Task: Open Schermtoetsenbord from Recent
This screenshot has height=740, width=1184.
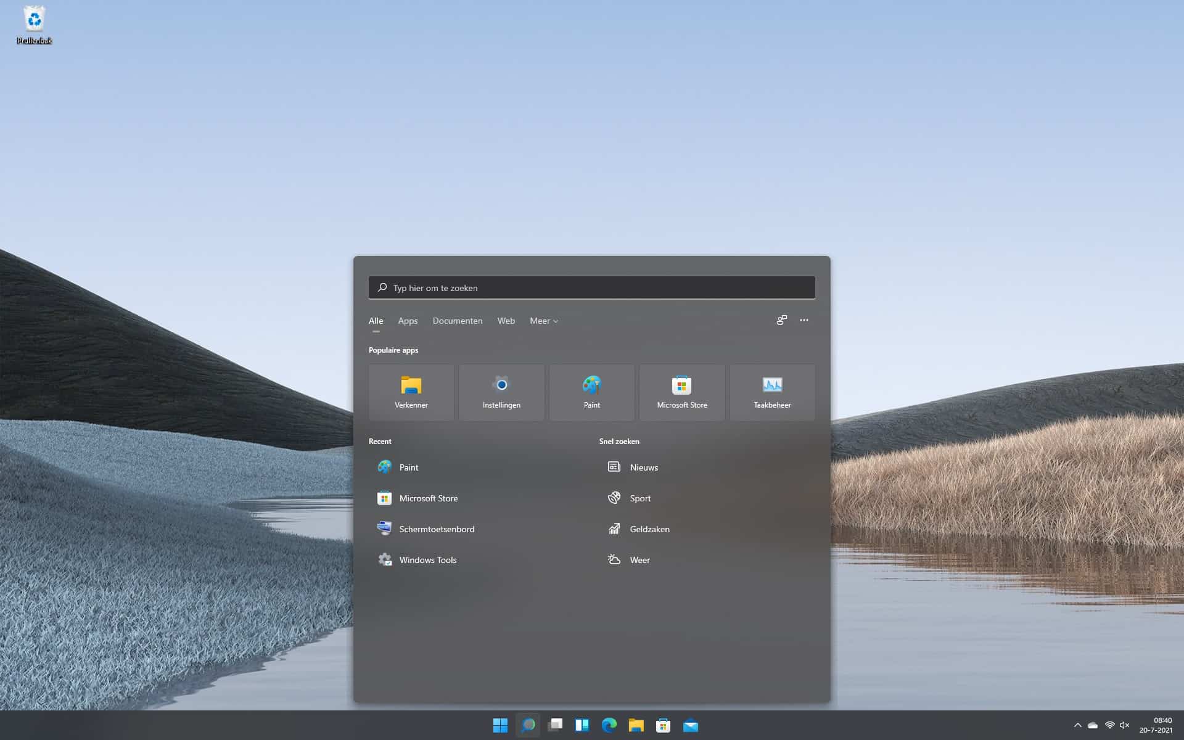Action: (437, 528)
